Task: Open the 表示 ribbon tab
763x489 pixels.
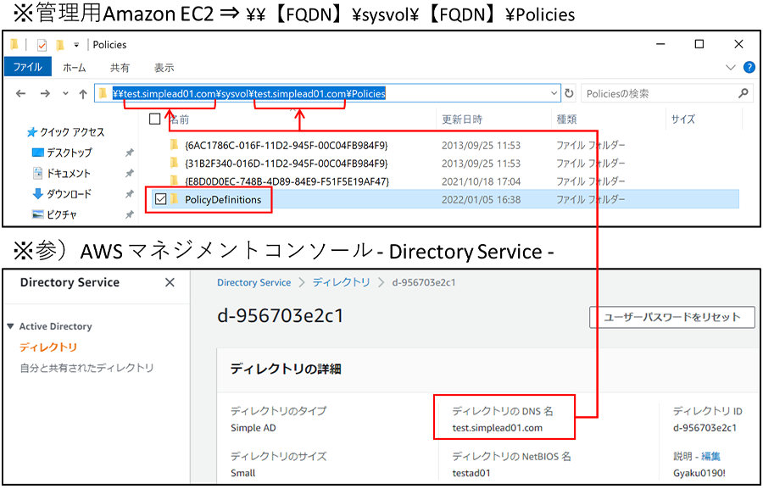Action: click(x=164, y=68)
